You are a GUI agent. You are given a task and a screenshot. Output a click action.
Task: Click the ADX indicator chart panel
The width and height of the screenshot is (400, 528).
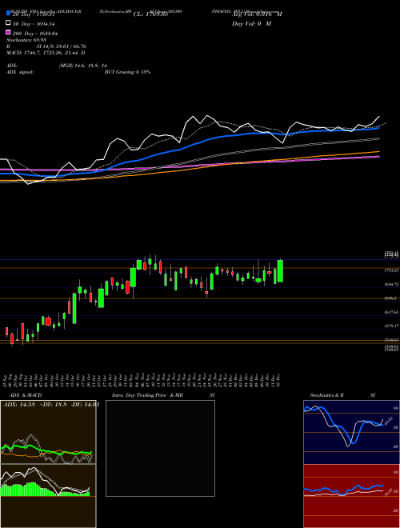coord(48,432)
